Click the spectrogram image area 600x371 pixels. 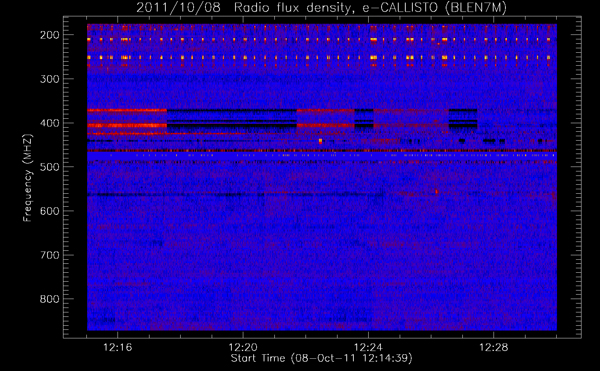point(322,177)
